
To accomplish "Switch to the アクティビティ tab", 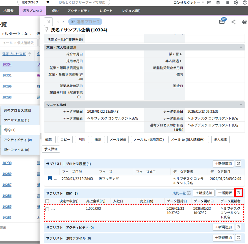I will (77, 11).
